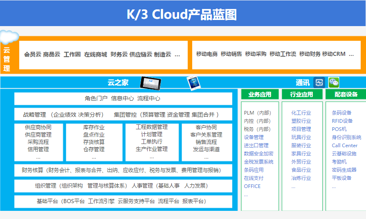Open the 玩具行业 link
The width and height of the screenshot is (366, 219).
pyautogui.click(x=301, y=137)
